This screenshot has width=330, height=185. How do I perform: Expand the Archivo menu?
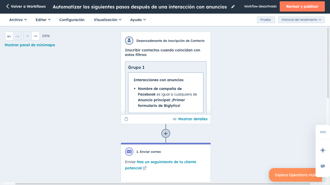click(x=18, y=20)
